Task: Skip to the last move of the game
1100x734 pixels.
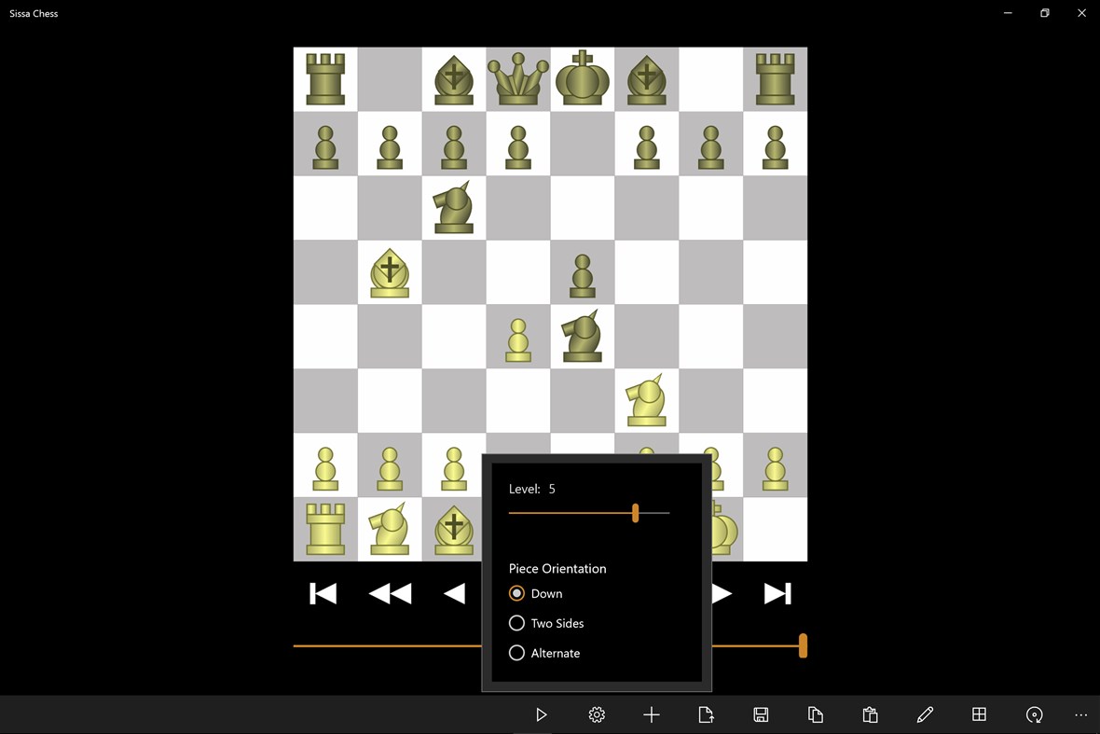Action: coord(777,593)
